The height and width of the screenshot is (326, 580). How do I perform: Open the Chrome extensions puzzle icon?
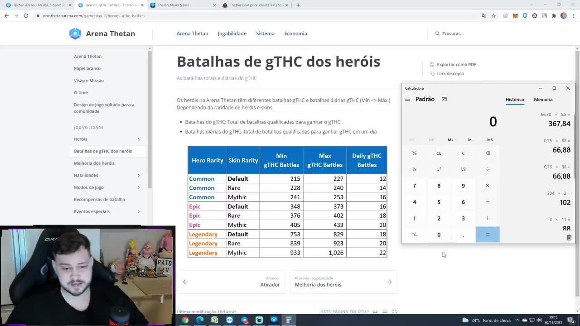tap(554, 16)
